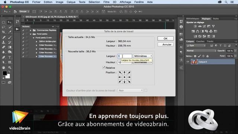Click the background white color swatch
Image resolution: width=238 pixels, height=134 pixels.
pos(8,76)
